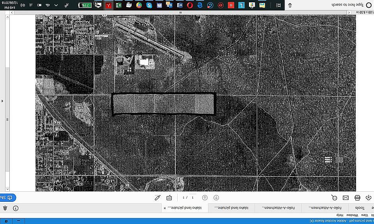Click the Acrobat Reader taskbar icon
Screen dimensions: 374x224
(109, 5)
